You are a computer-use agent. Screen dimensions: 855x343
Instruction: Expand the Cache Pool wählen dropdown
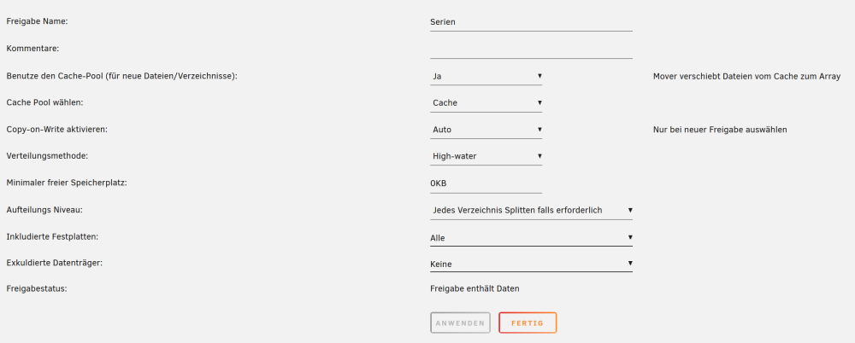click(x=486, y=103)
